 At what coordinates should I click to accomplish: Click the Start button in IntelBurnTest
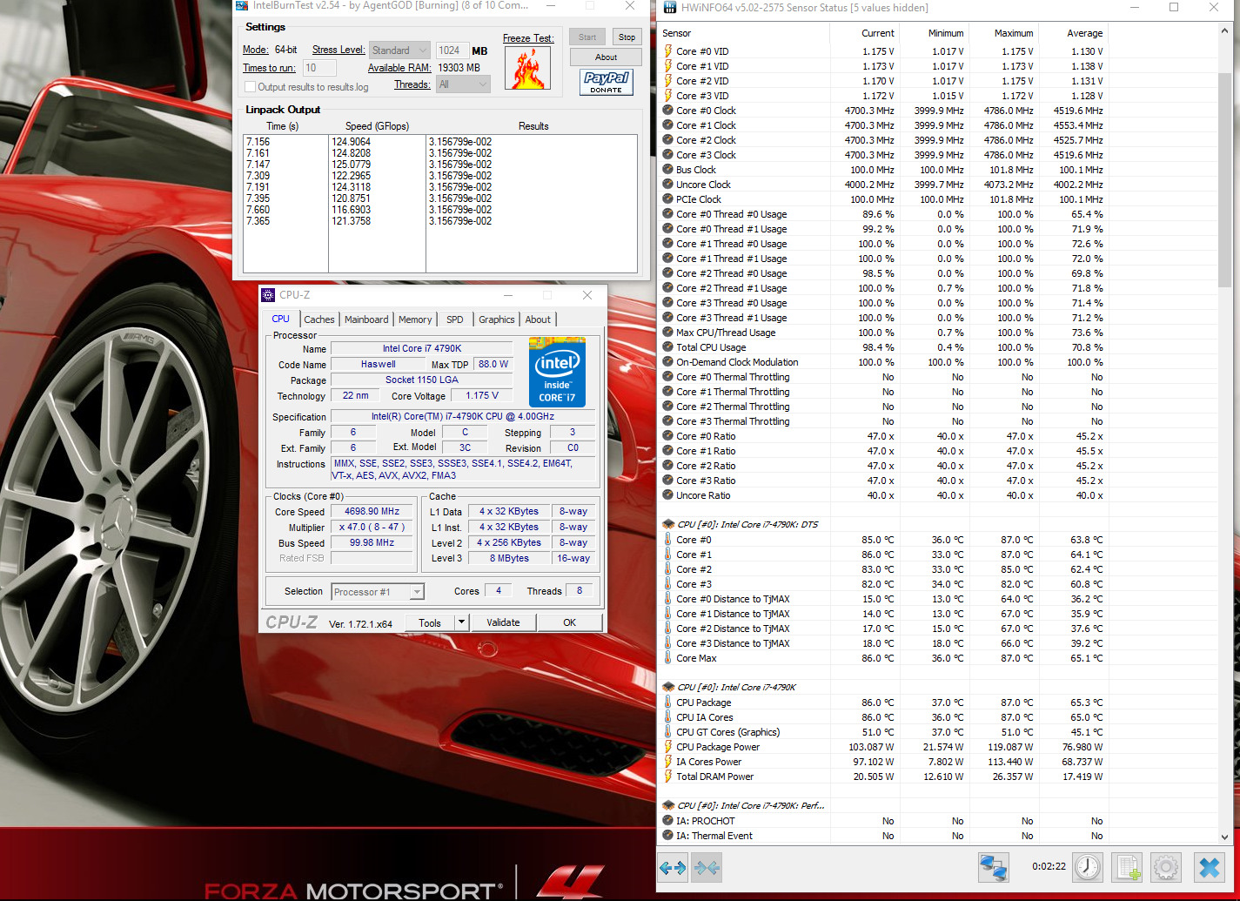(x=587, y=37)
